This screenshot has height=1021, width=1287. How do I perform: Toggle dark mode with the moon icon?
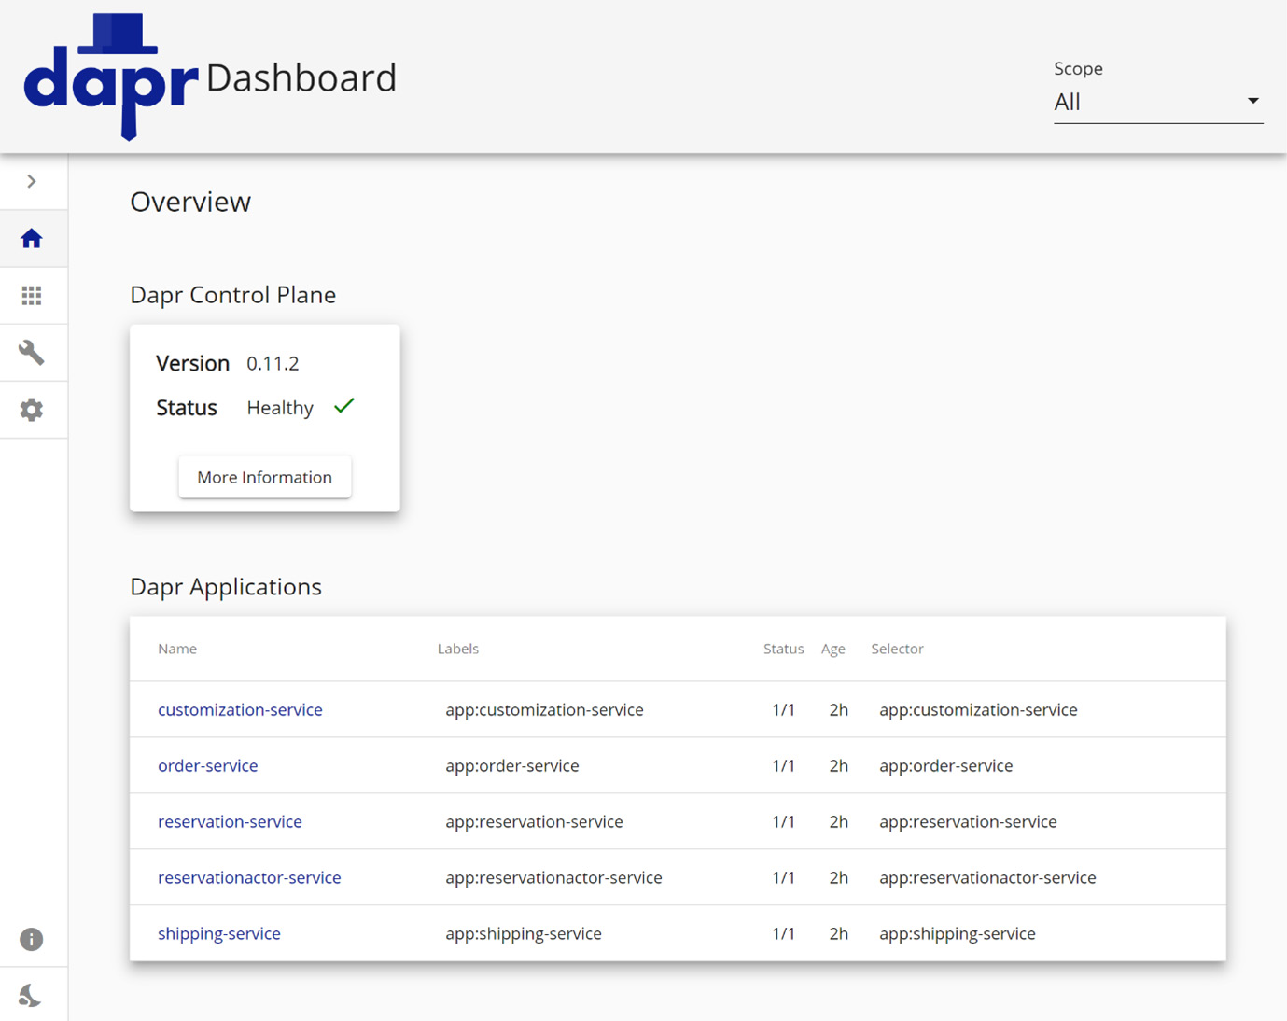coord(30,996)
